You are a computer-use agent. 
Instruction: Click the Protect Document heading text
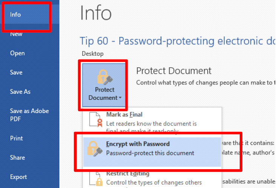pos(174,71)
